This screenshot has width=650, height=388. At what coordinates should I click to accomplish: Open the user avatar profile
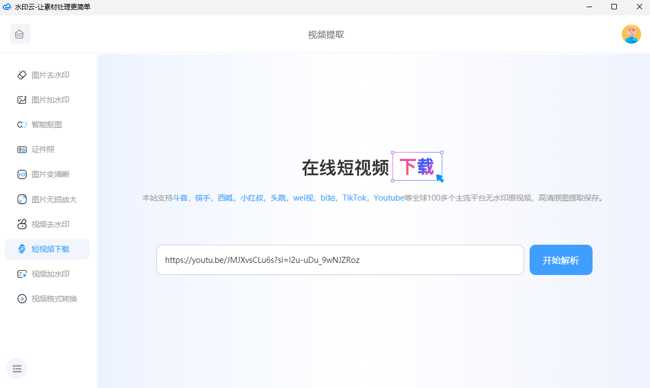(631, 34)
